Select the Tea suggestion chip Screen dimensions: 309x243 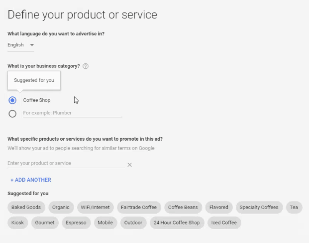[294, 207]
